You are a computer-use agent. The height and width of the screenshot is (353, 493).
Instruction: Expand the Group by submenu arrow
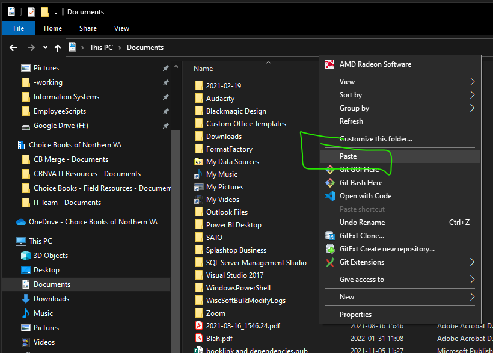[472, 108]
